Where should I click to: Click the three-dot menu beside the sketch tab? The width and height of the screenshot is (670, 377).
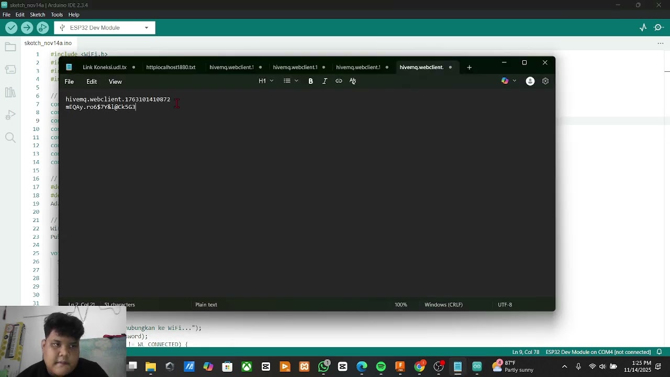660,43
